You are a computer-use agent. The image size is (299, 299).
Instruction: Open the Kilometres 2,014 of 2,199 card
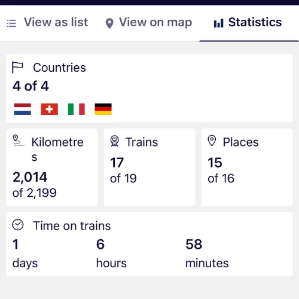pyautogui.click(x=52, y=167)
